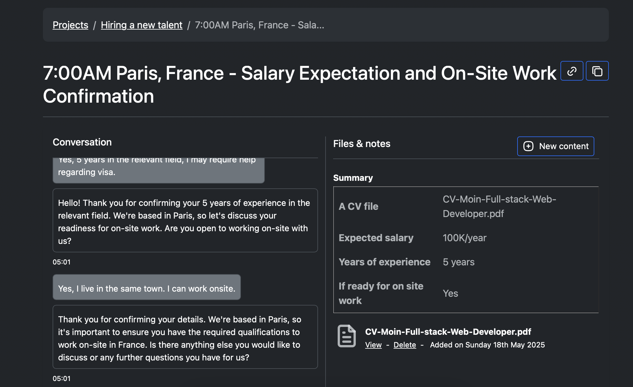Click the CV file name in Summary table

(x=499, y=206)
